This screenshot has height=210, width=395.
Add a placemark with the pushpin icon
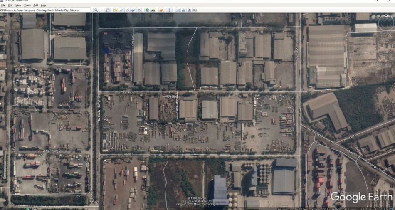point(116,10)
